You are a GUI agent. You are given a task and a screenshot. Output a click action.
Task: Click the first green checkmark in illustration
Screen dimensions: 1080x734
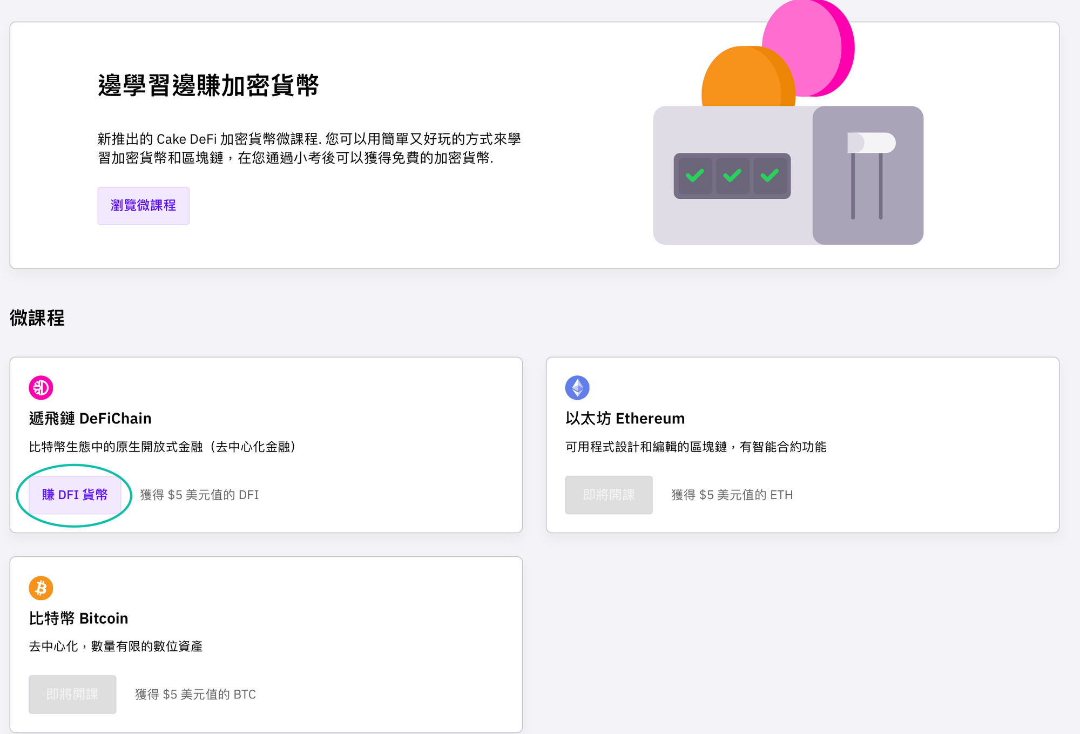pyautogui.click(x=694, y=176)
